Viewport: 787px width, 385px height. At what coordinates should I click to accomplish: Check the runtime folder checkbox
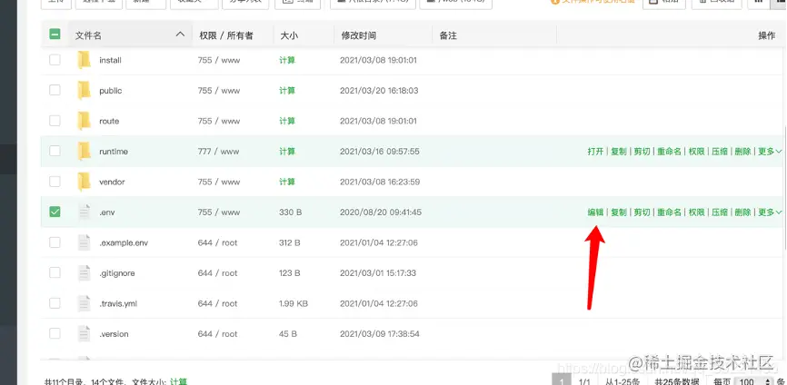(x=55, y=151)
